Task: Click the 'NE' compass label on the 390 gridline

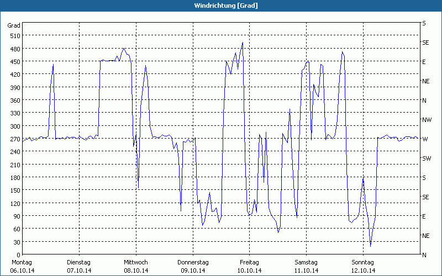Action: 425,81
